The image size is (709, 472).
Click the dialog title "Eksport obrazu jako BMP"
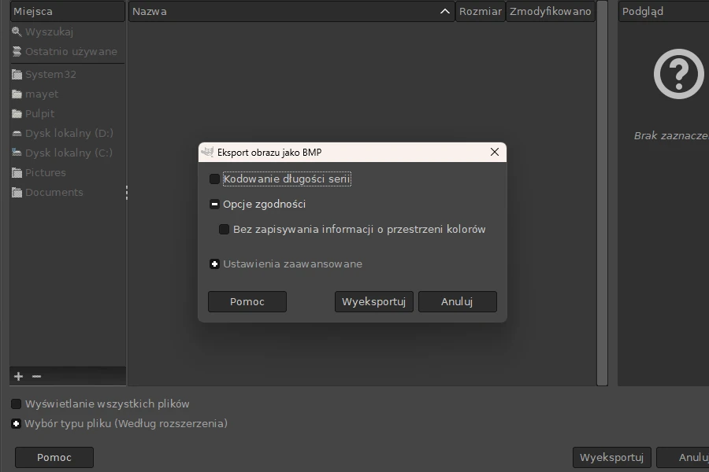coord(269,153)
